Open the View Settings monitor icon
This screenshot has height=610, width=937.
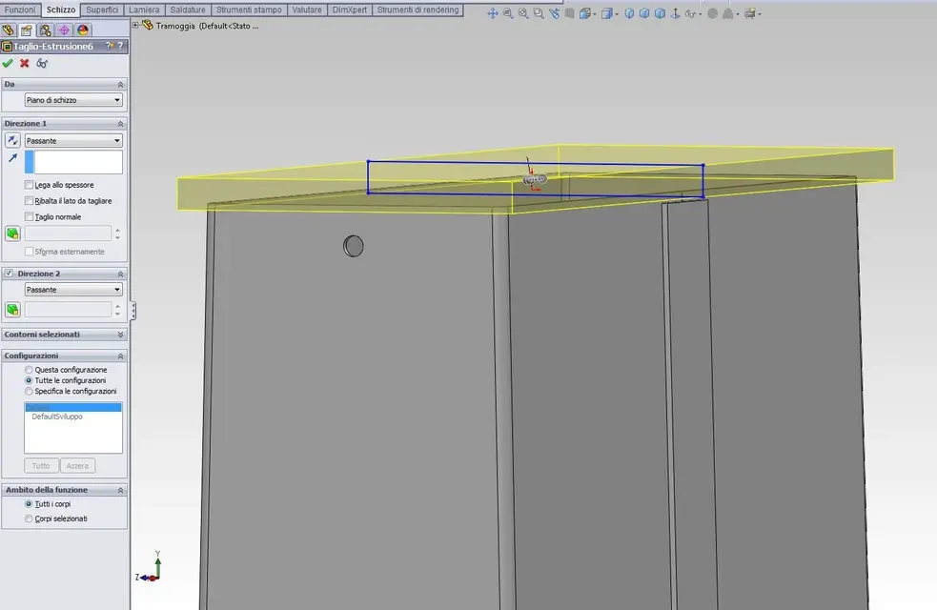pyautogui.click(x=750, y=13)
